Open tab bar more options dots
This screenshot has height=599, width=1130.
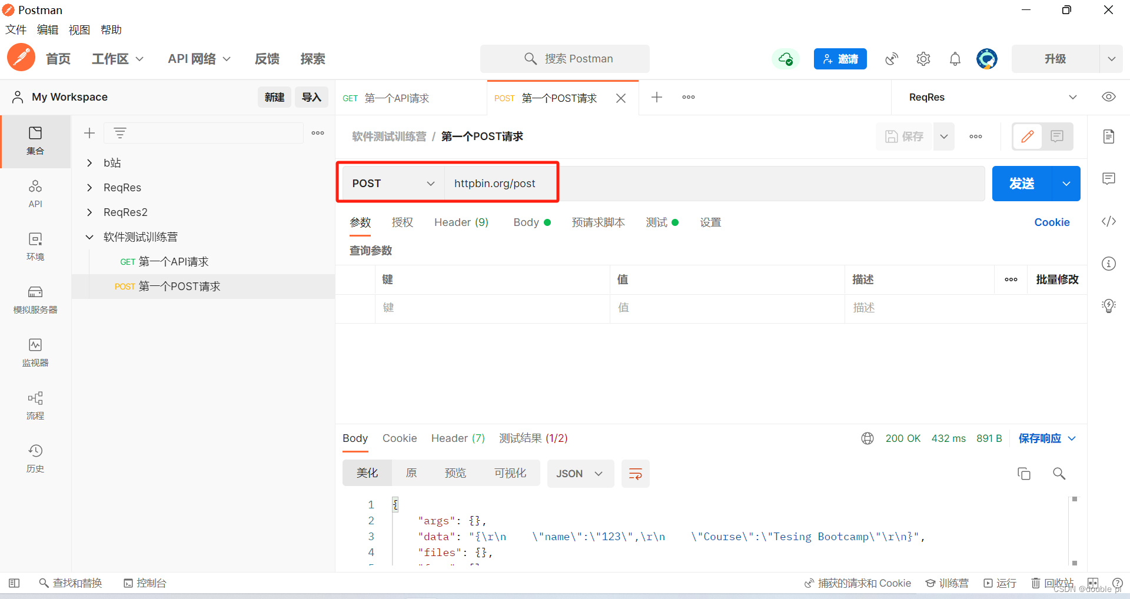tap(689, 97)
